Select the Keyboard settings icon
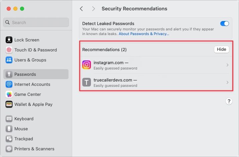Viewport: 239px width, 157px height. [9, 119]
